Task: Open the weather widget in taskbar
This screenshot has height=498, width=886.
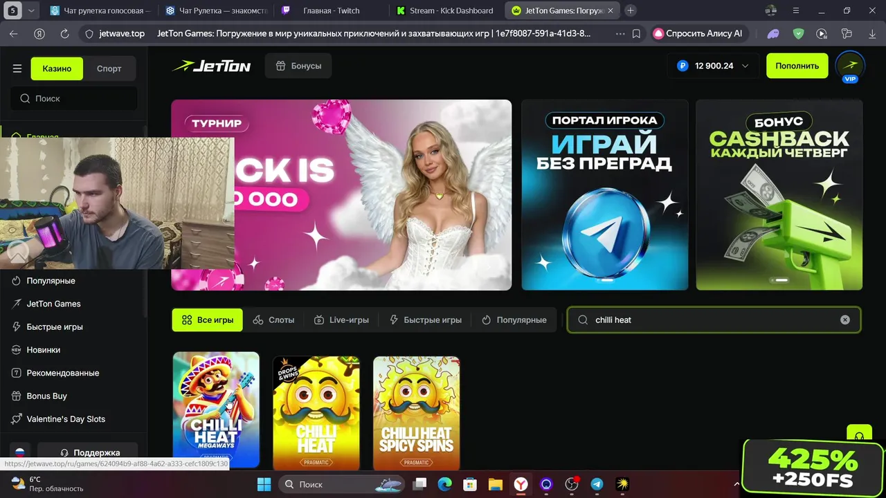Action: pos(47,484)
